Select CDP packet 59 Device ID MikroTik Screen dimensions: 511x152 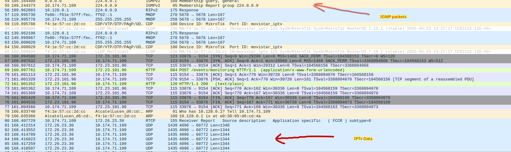(x=256, y=24)
